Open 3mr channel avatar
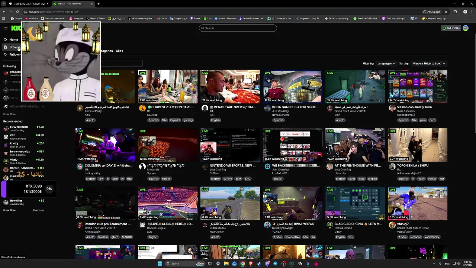476x268 pixels. [329, 108]
